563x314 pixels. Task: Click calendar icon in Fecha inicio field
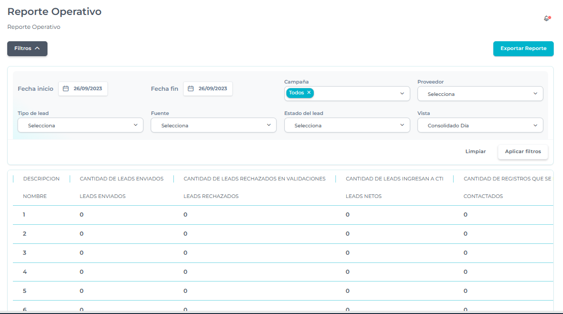(x=66, y=89)
